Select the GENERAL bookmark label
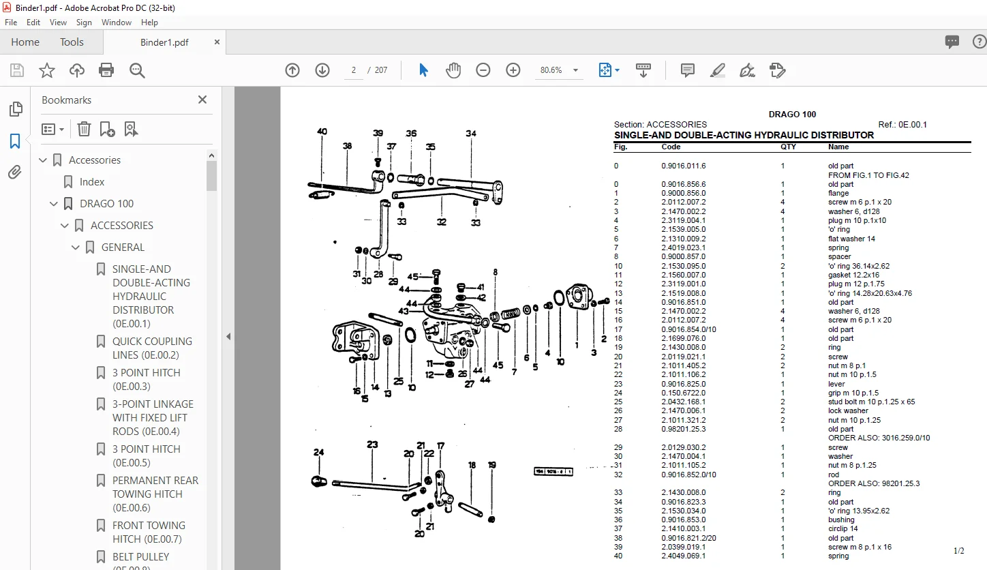Screen dimensions: 987x570 [x=123, y=247]
